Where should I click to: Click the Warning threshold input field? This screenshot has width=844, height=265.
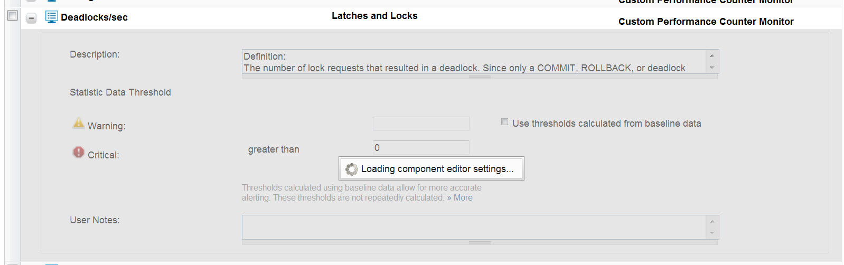[x=421, y=124]
